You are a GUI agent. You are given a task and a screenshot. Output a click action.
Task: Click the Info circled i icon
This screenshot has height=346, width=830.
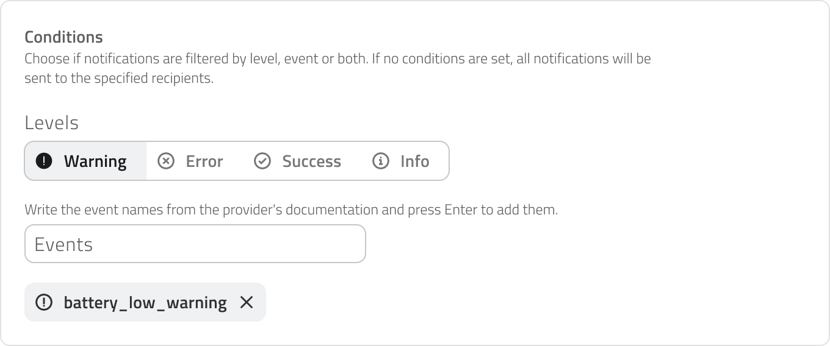381,161
